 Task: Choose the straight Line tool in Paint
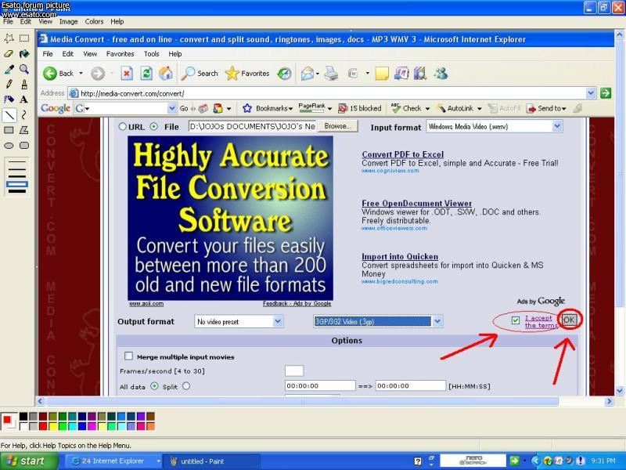tap(9, 115)
